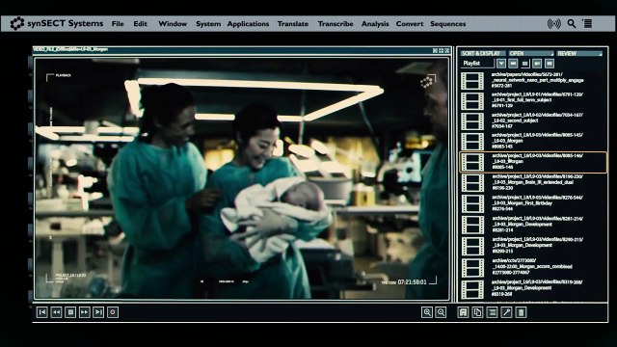The height and width of the screenshot is (347, 617).
Task: Select highlighted L9-03_Morgan clip #8085-146
Action: (x=533, y=162)
